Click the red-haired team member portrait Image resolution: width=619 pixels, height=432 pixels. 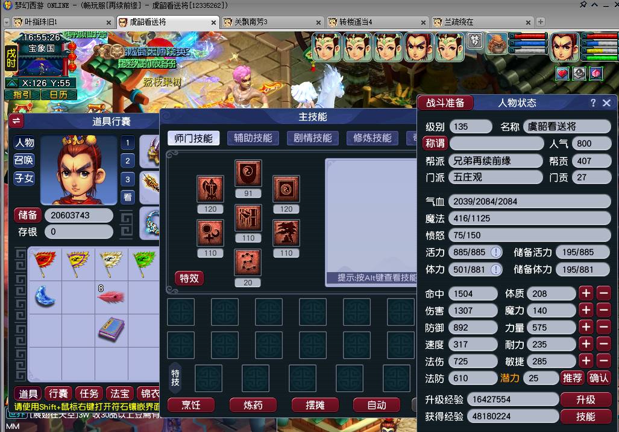(419, 47)
